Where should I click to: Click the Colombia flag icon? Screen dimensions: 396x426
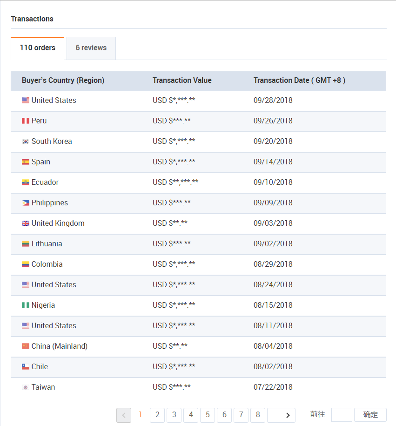coord(26,264)
